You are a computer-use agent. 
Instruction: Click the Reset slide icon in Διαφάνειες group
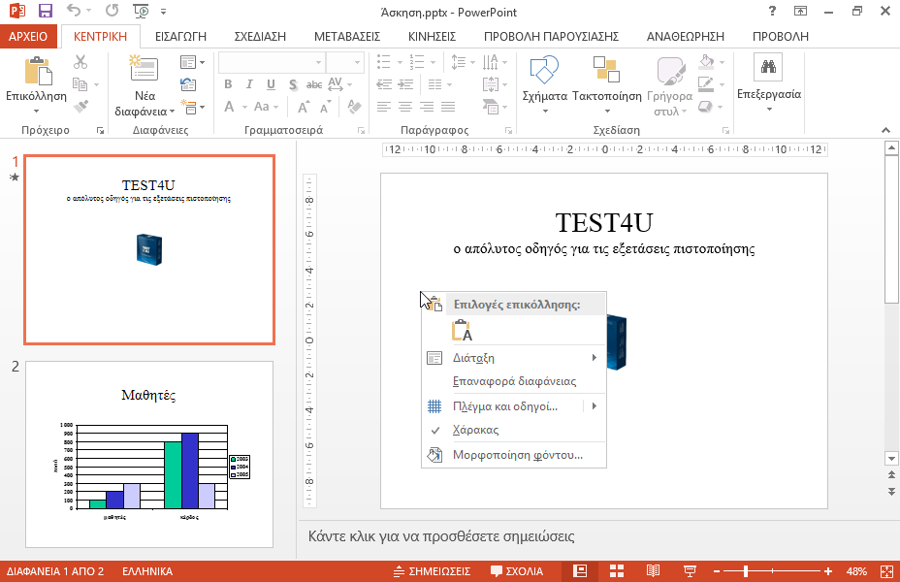[x=188, y=84]
